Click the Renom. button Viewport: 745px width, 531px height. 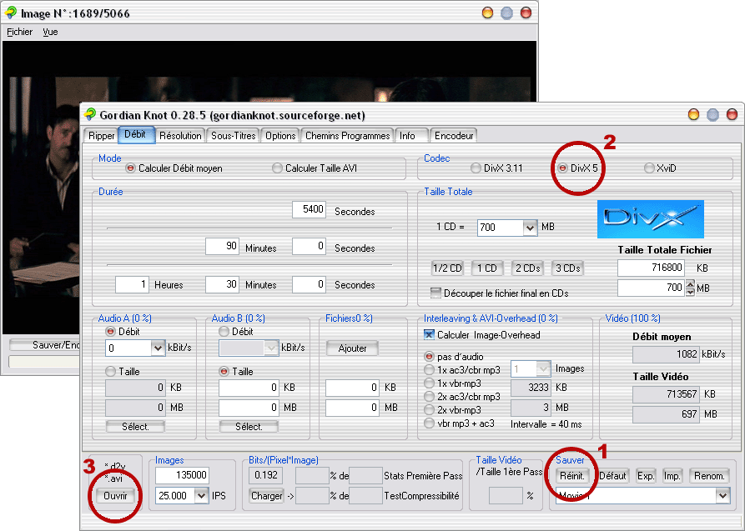tap(709, 476)
